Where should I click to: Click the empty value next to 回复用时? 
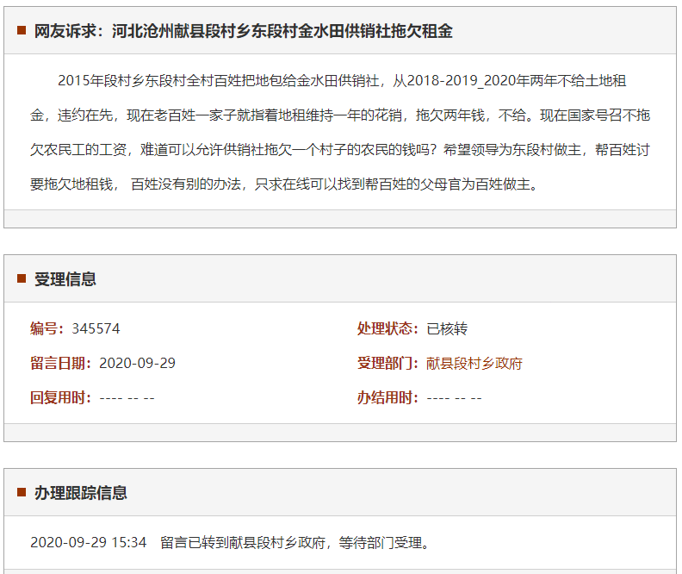[x=127, y=397]
